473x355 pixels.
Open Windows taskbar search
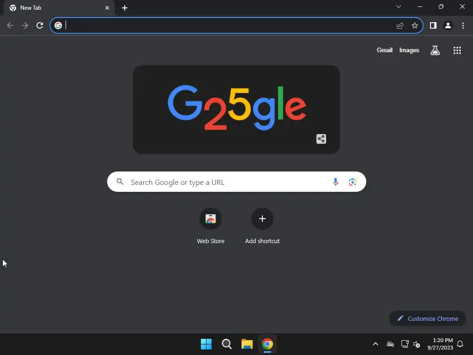tap(226, 344)
